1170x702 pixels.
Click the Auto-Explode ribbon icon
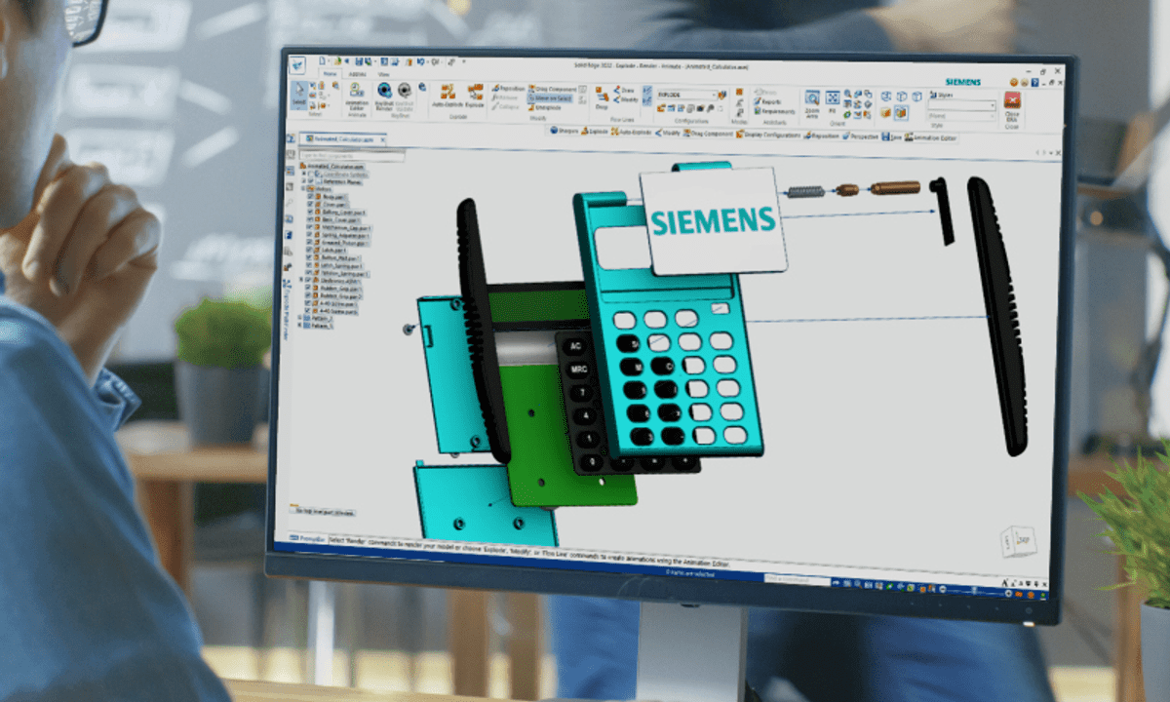click(x=448, y=94)
